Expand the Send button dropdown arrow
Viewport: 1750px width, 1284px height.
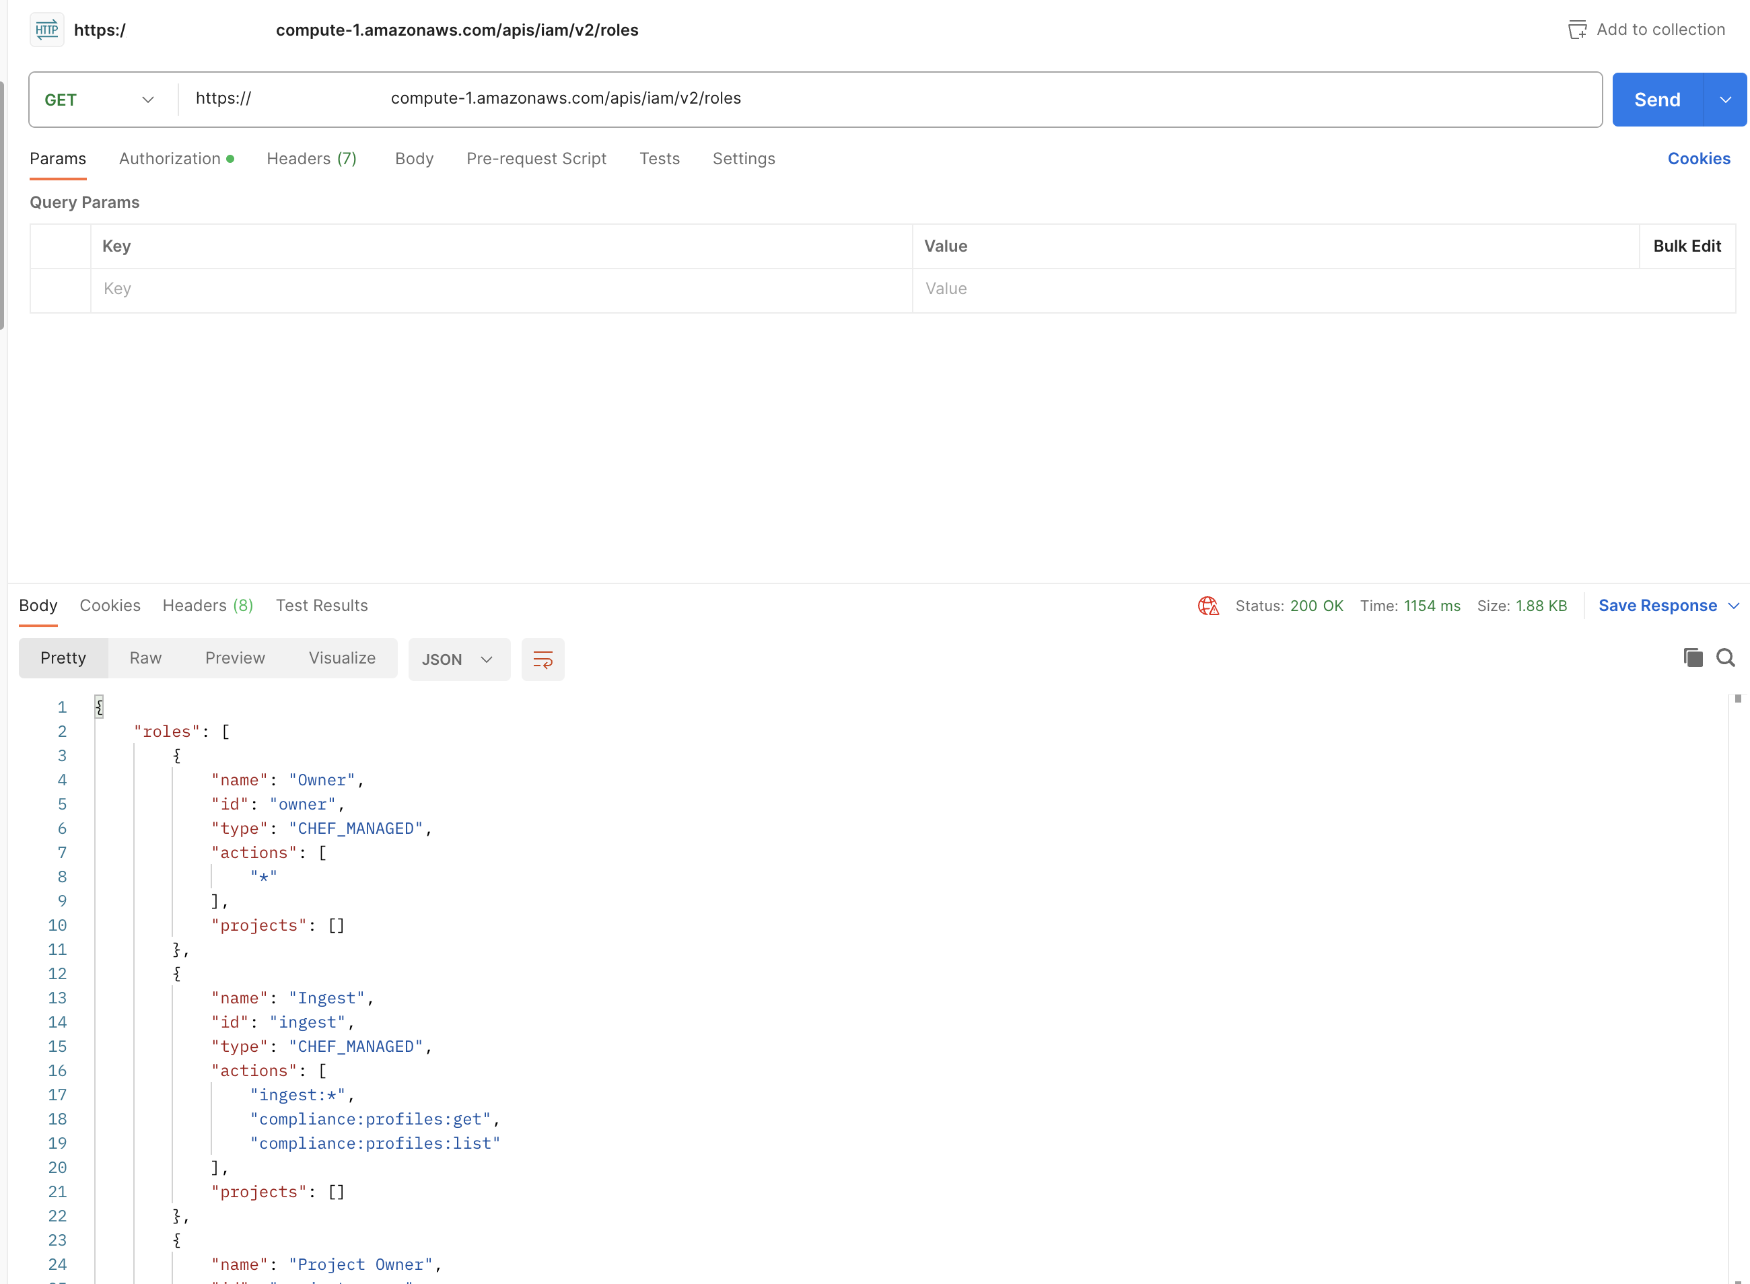[1725, 99]
